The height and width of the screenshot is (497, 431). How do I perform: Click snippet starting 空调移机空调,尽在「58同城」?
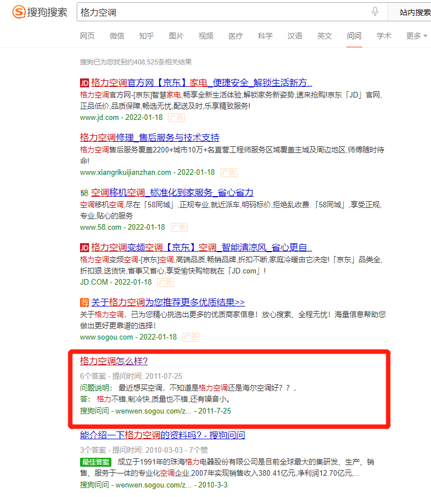point(231,210)
